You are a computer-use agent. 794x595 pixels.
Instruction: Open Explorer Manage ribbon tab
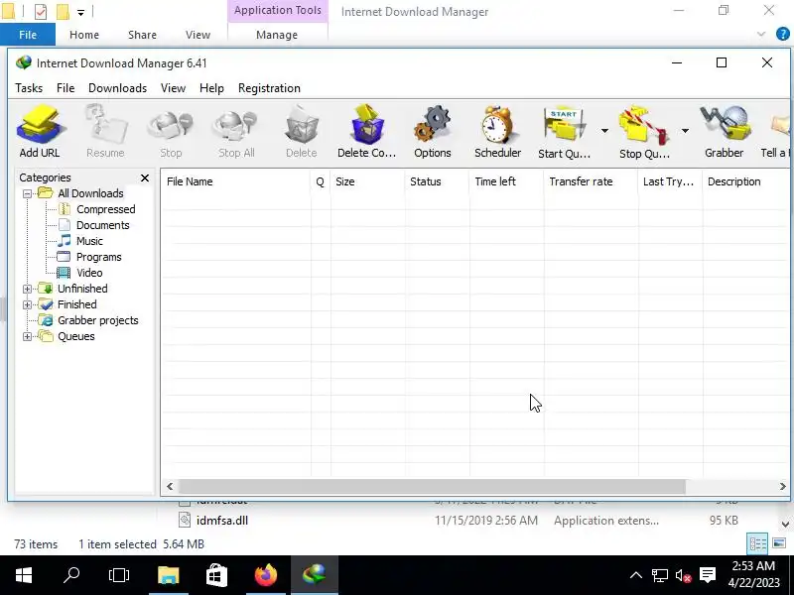click(x=277, y=35)
